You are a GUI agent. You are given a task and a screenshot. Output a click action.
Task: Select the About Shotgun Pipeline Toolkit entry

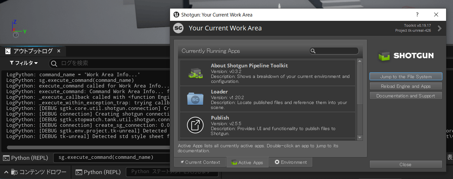(x=267, y=73)
